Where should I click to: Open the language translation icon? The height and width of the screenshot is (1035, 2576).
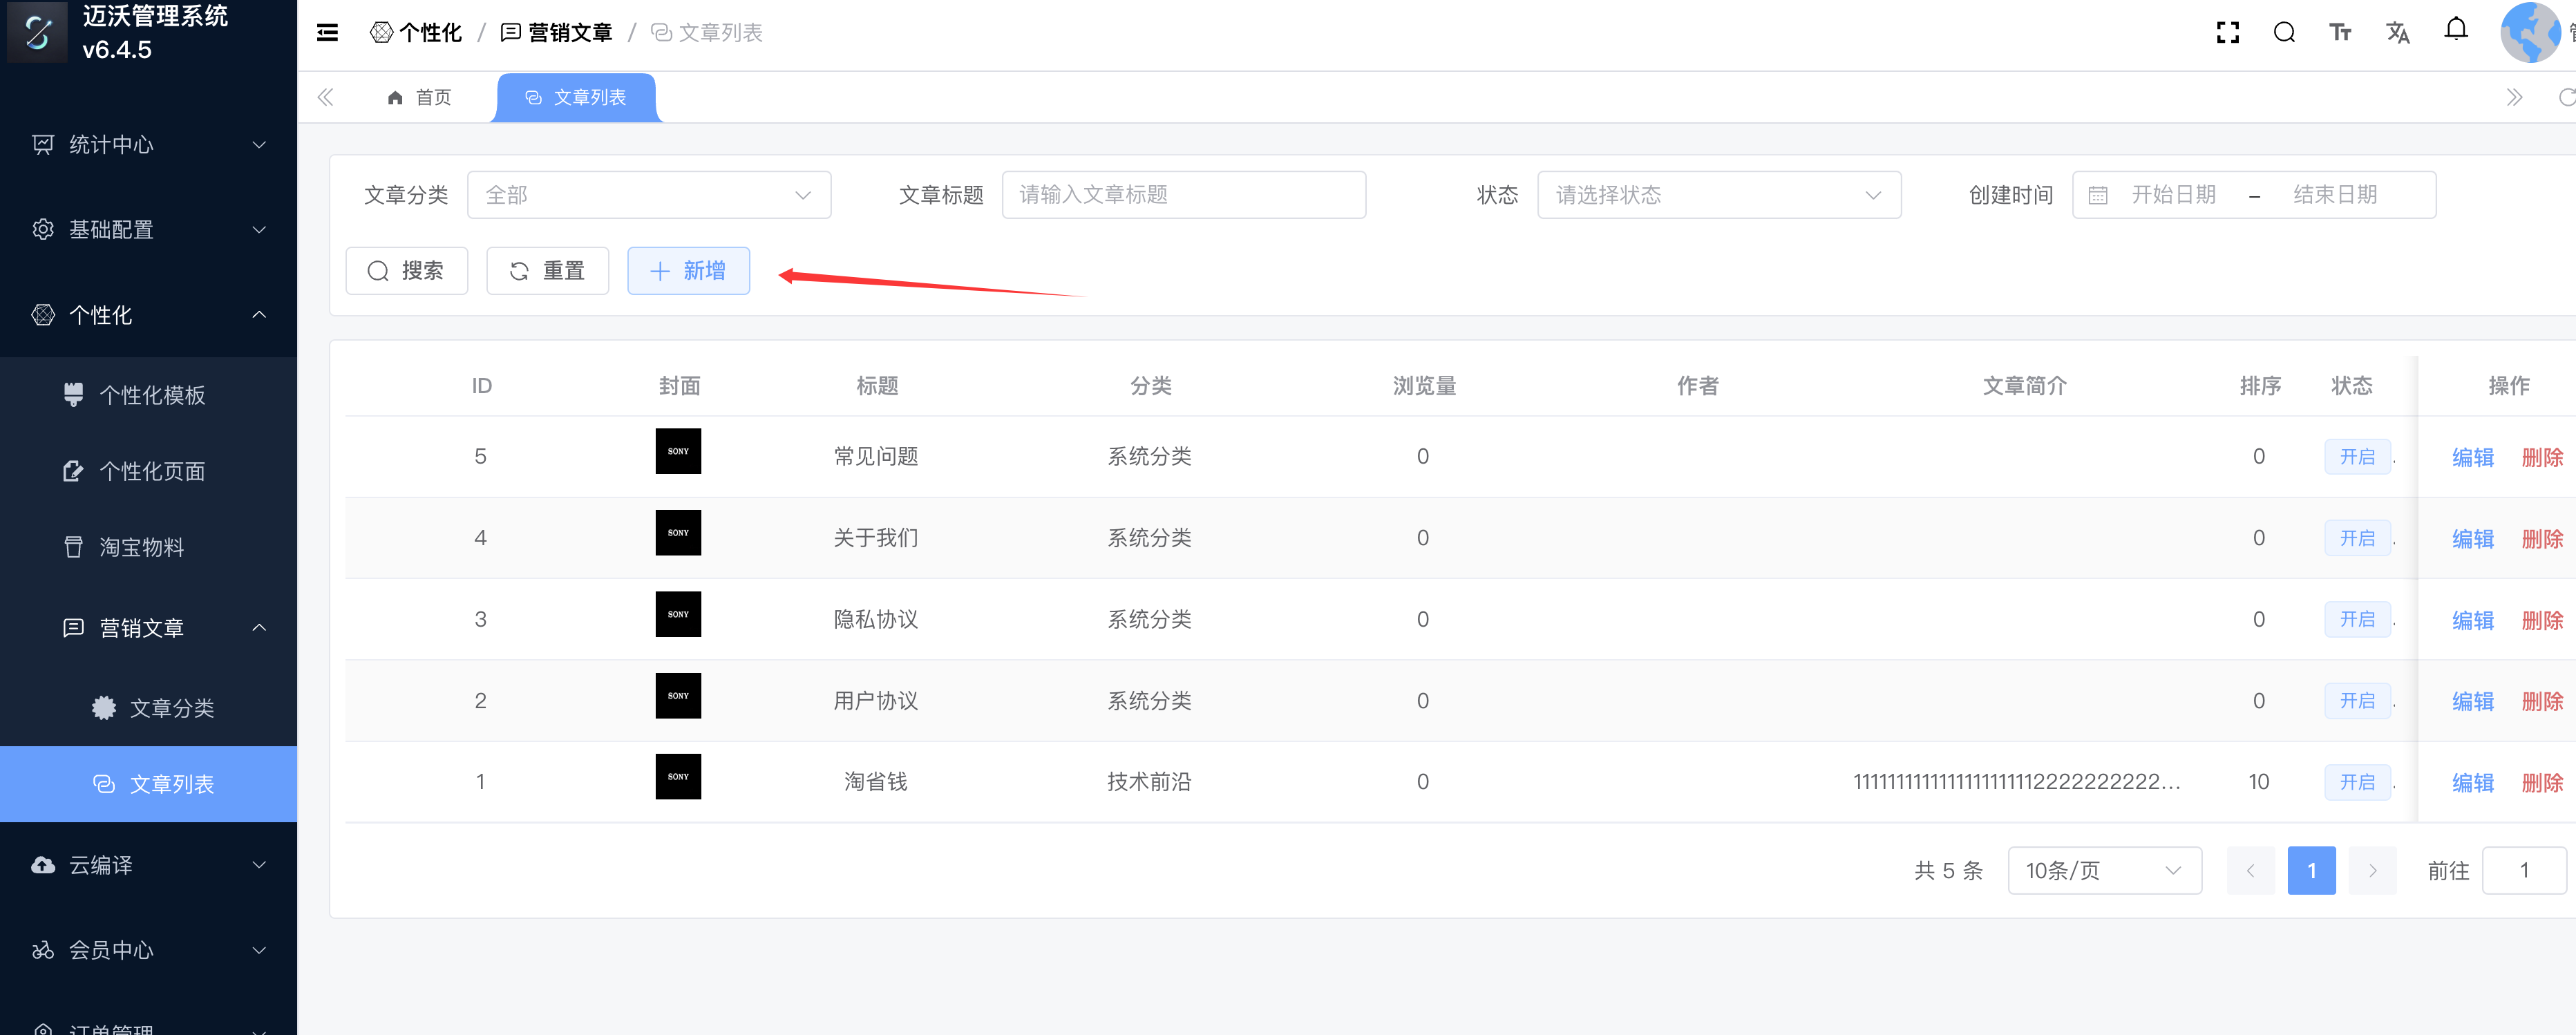tap(2397, 33)
